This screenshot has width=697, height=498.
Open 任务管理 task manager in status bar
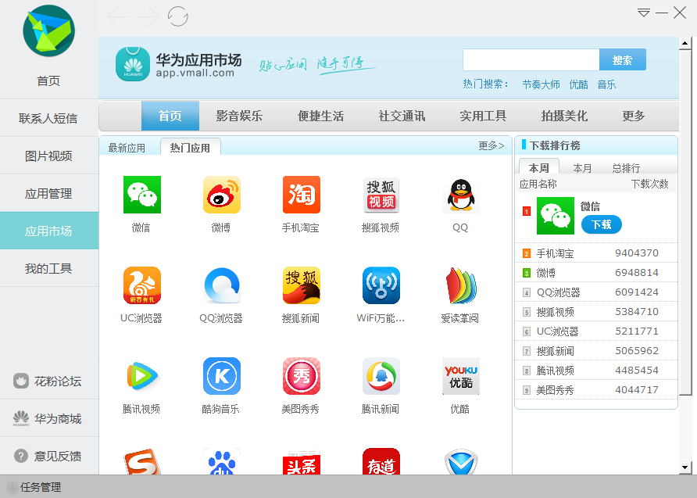pyautogui.click(x=34, y=487)
